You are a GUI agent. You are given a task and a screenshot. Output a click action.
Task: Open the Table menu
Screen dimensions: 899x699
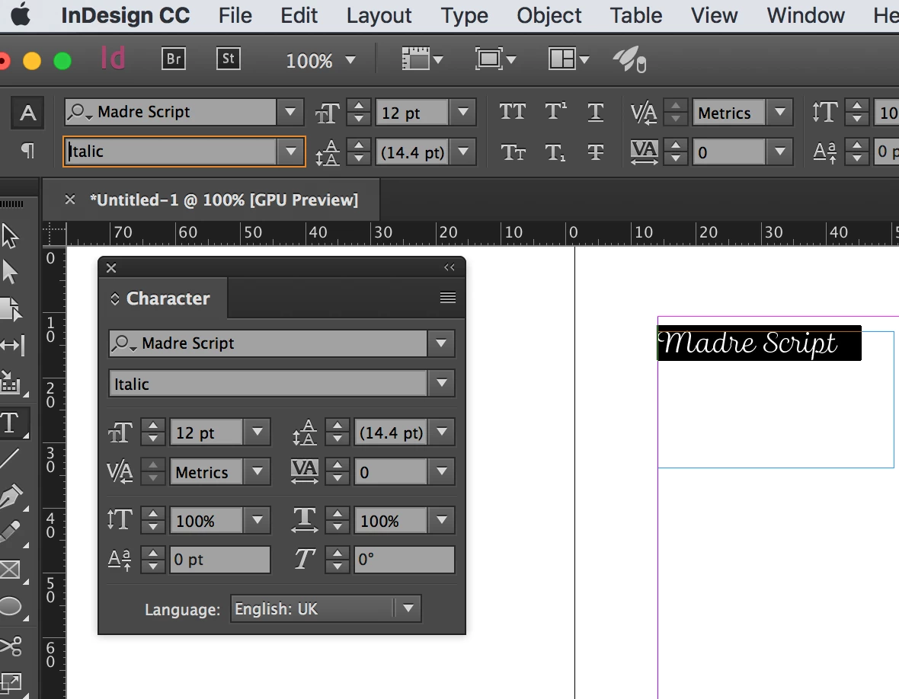tap(636, 15)
